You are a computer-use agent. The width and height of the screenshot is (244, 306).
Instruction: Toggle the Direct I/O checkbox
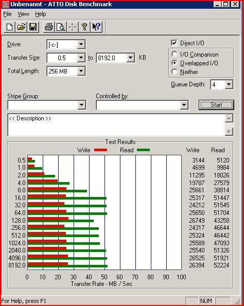(x=174, y=43)
